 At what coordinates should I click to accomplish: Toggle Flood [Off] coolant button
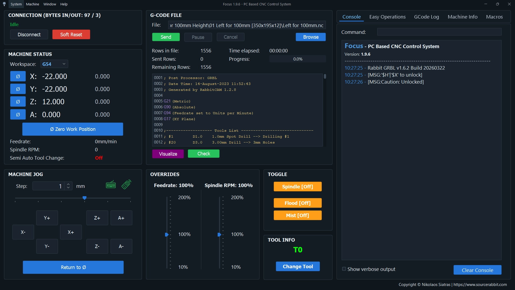point(298,203)
